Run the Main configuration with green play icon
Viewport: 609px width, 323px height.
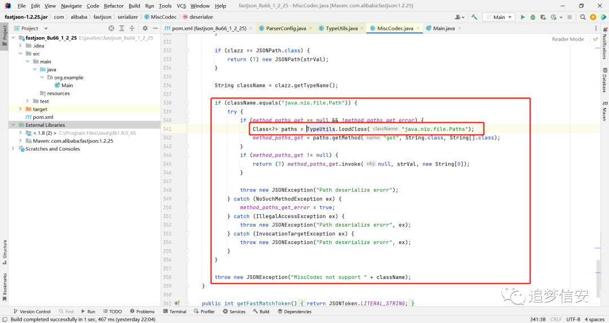523,17
